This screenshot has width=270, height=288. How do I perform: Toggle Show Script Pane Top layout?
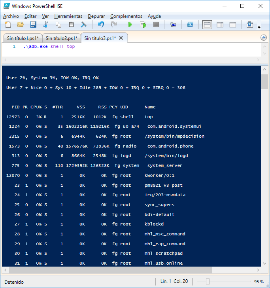point(207,25)
